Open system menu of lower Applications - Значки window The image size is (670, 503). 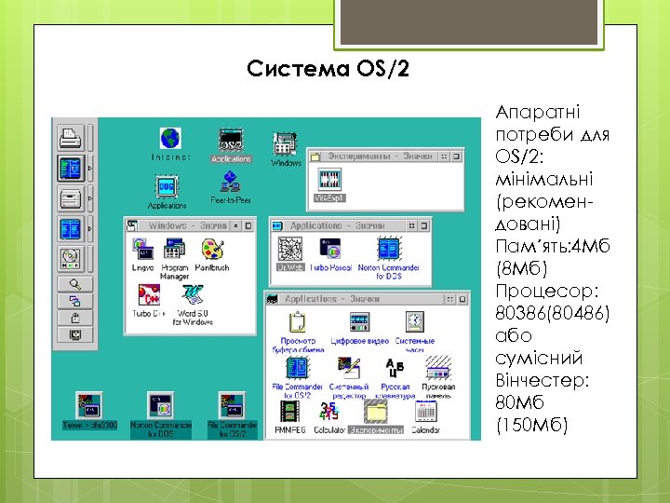pos(273,299)
